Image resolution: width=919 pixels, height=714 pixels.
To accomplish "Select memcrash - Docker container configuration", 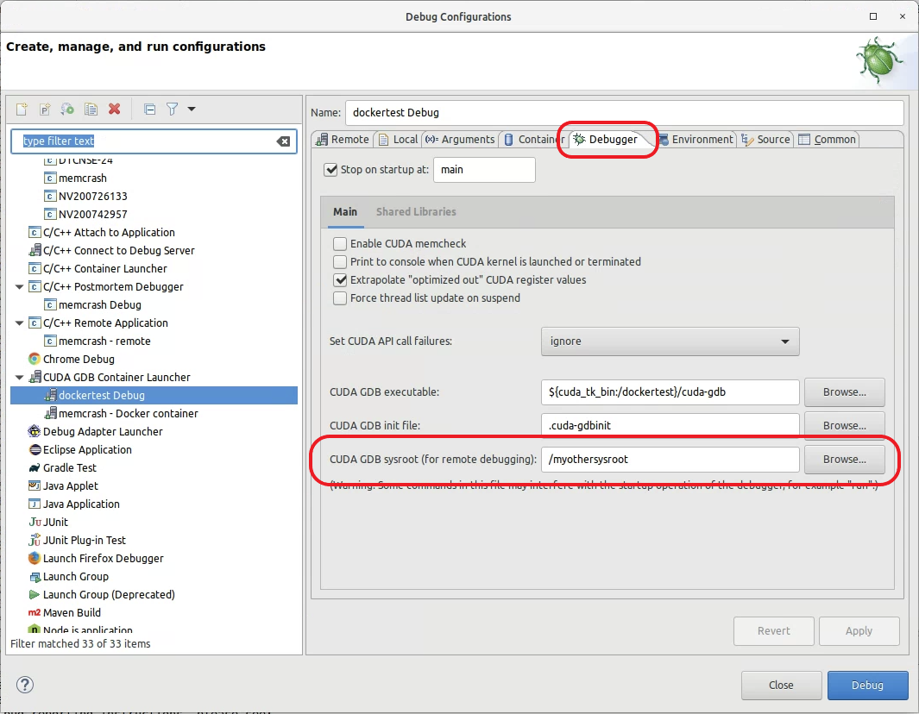I will tap(128, 414).
